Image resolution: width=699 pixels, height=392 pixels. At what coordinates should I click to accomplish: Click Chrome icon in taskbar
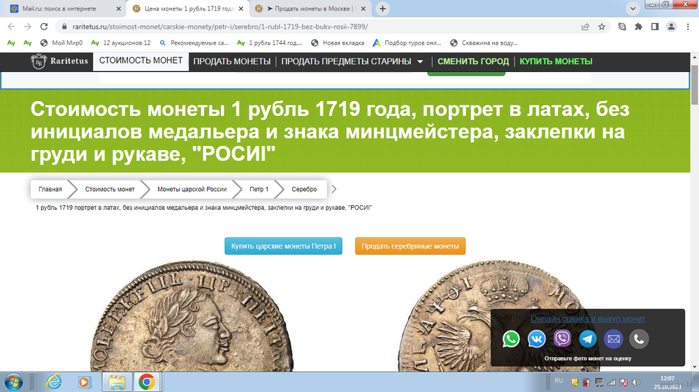[147, 382]
